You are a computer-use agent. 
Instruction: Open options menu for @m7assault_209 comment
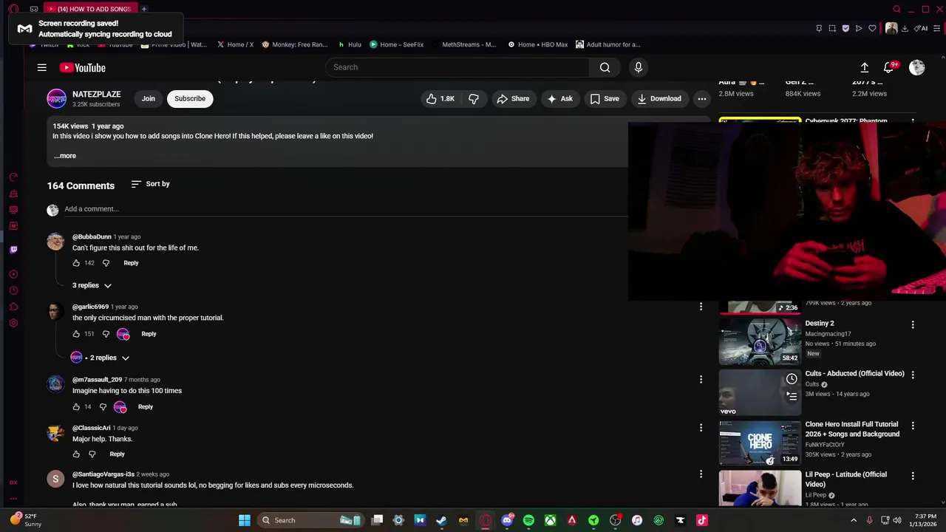[701, 380]
